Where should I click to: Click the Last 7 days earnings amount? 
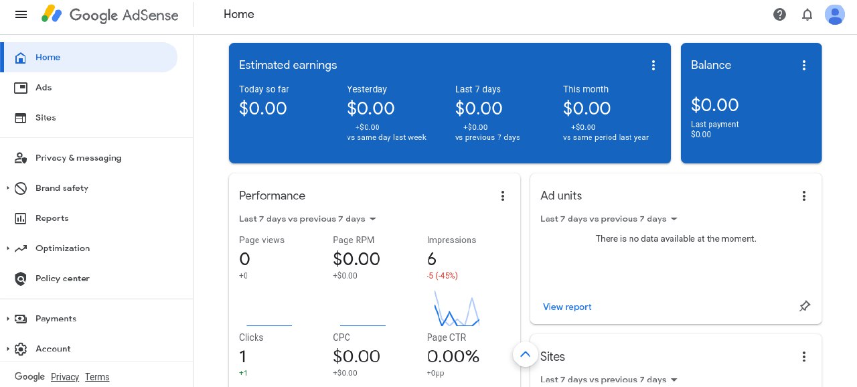click(x=479, y=108)
